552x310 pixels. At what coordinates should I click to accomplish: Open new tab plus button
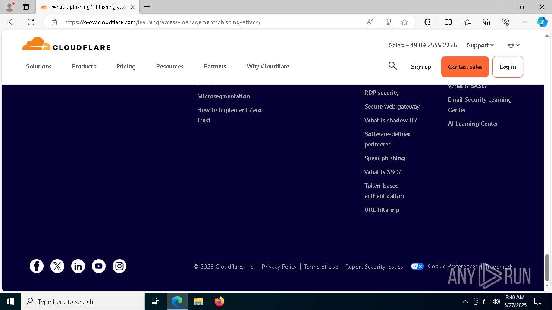tap(147, 7)
